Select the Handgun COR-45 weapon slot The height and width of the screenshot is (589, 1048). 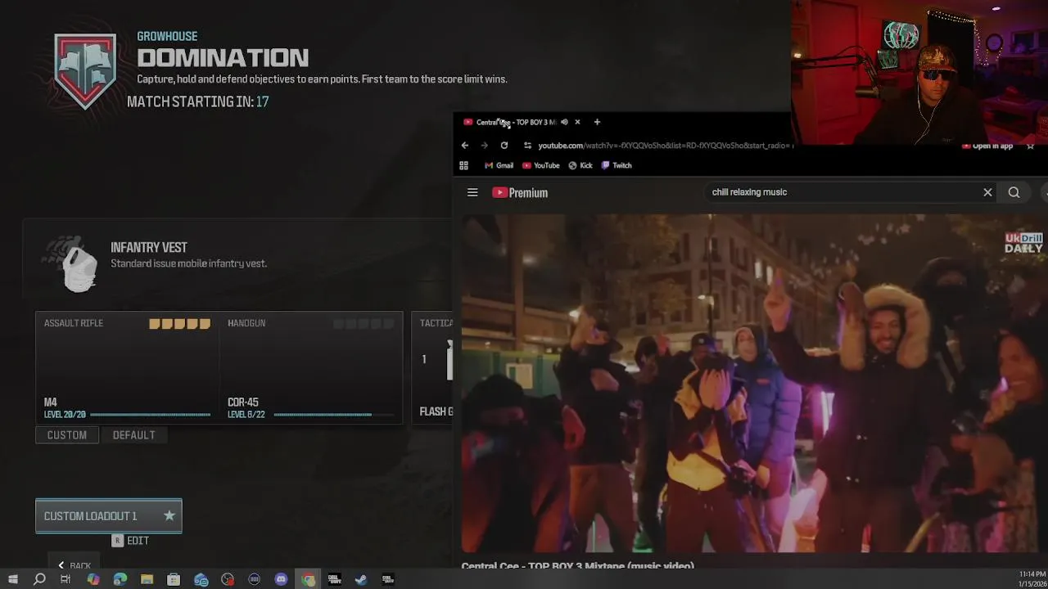311,367
